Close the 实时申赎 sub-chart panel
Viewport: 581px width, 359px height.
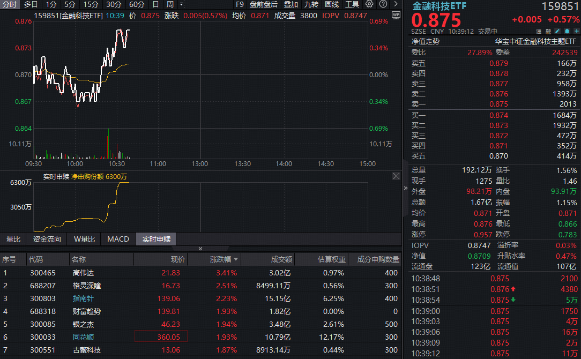(396, 176)
